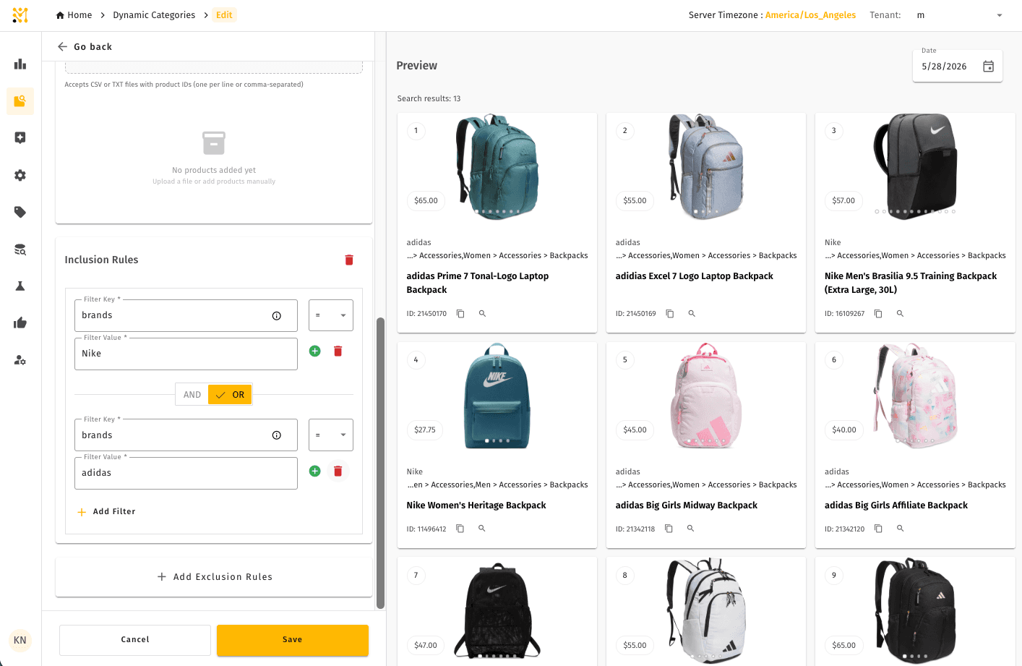Focus the Filter Value field containing Nike

point(186,354)
